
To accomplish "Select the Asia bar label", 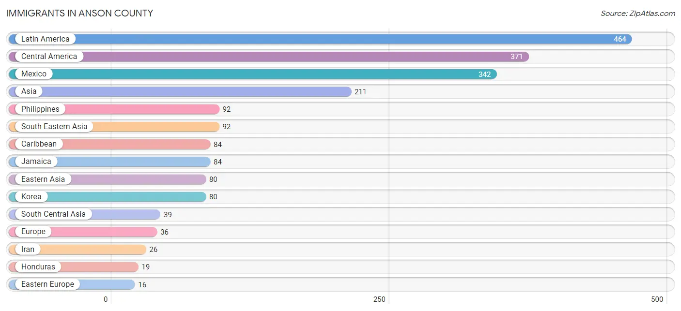I will click(x=29, y=91).
